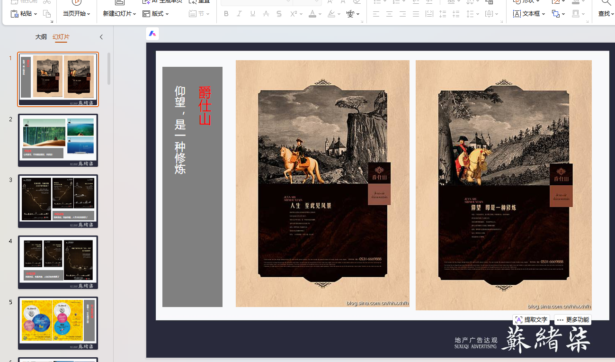The height and width of the screenshot is (362, 615).
Task: Toggle text shadow (S) formatting
Action: (279, 14)
